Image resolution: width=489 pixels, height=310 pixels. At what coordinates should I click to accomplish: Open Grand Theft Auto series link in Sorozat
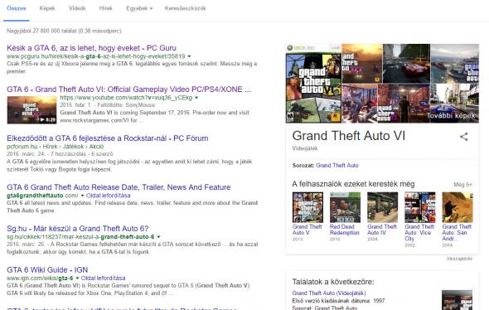(337, 166)
